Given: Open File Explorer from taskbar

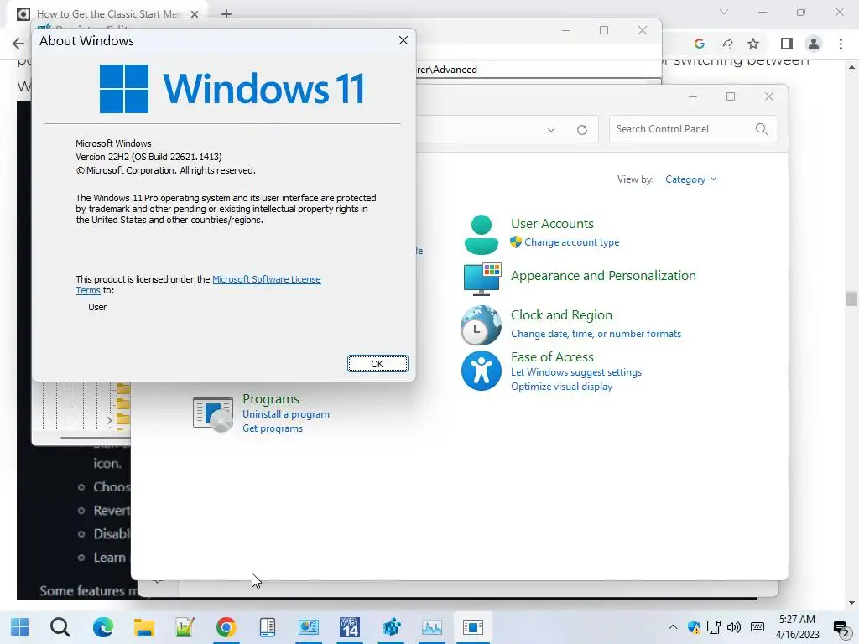Looking at the screenshot, I should click(144, 627).
